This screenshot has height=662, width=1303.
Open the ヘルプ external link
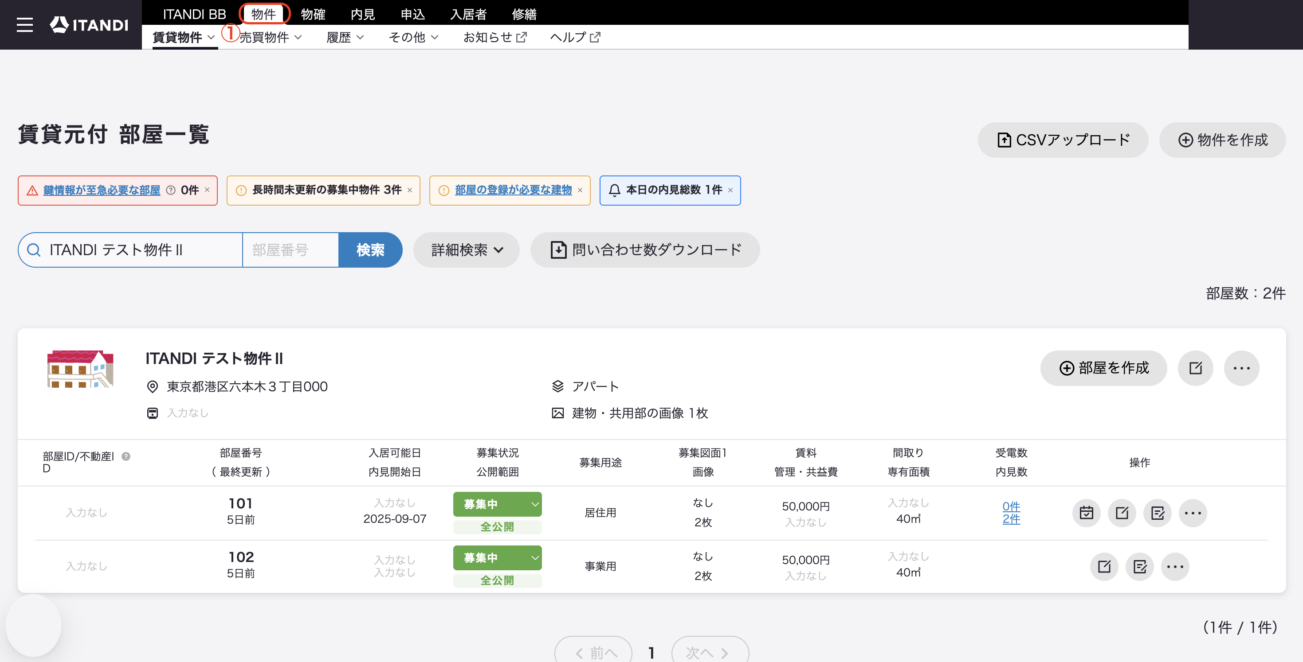tap(575, 37)
